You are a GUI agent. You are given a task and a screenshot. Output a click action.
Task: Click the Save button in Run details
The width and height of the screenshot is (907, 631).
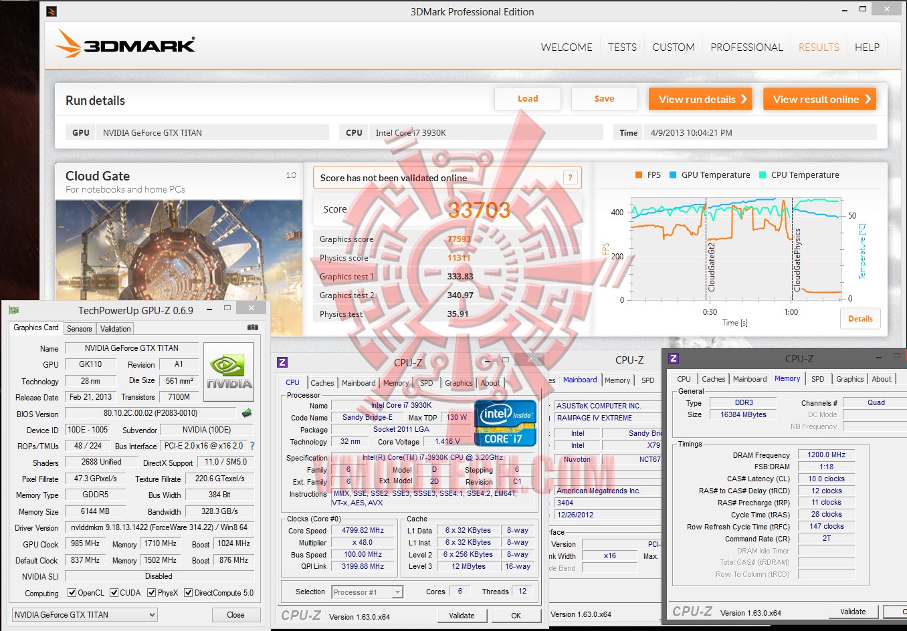pyautogui.click(x=604, y=98)
